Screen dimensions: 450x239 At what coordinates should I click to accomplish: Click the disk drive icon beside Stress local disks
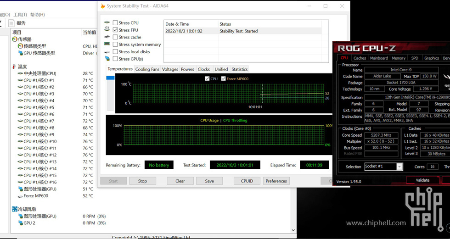click(x=107, y=52)
